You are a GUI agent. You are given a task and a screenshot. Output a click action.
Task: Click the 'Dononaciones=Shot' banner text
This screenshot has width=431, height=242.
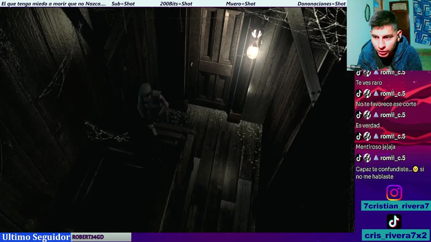322,4
